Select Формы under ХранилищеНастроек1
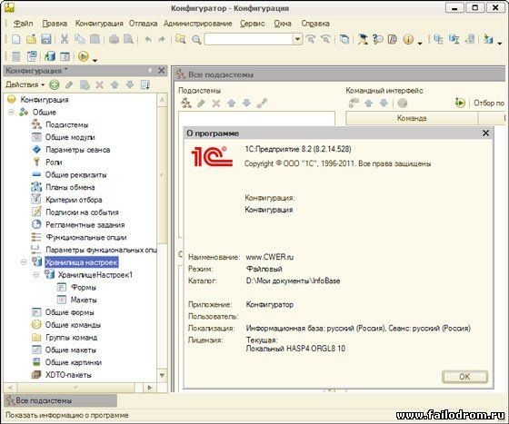509x424 pixels. point(84,288)
